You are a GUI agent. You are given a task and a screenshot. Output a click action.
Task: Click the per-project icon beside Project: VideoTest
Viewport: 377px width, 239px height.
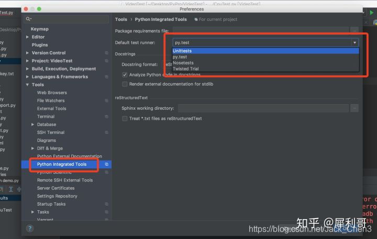tap(106, 61)
